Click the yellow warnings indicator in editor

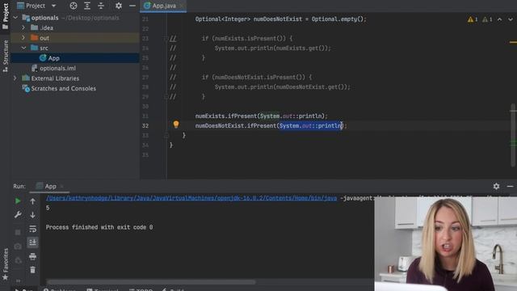473,19
